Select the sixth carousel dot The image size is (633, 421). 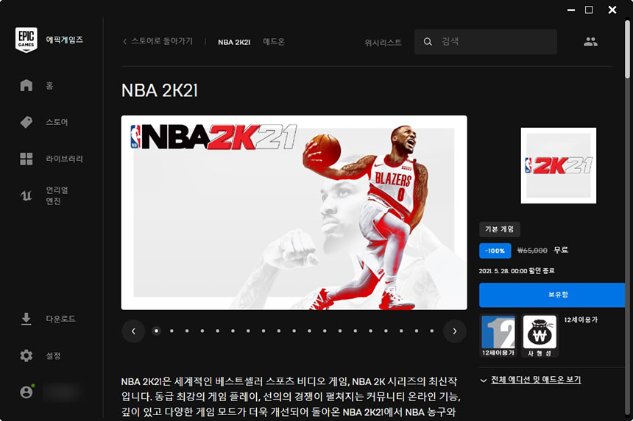coord(233,331)
